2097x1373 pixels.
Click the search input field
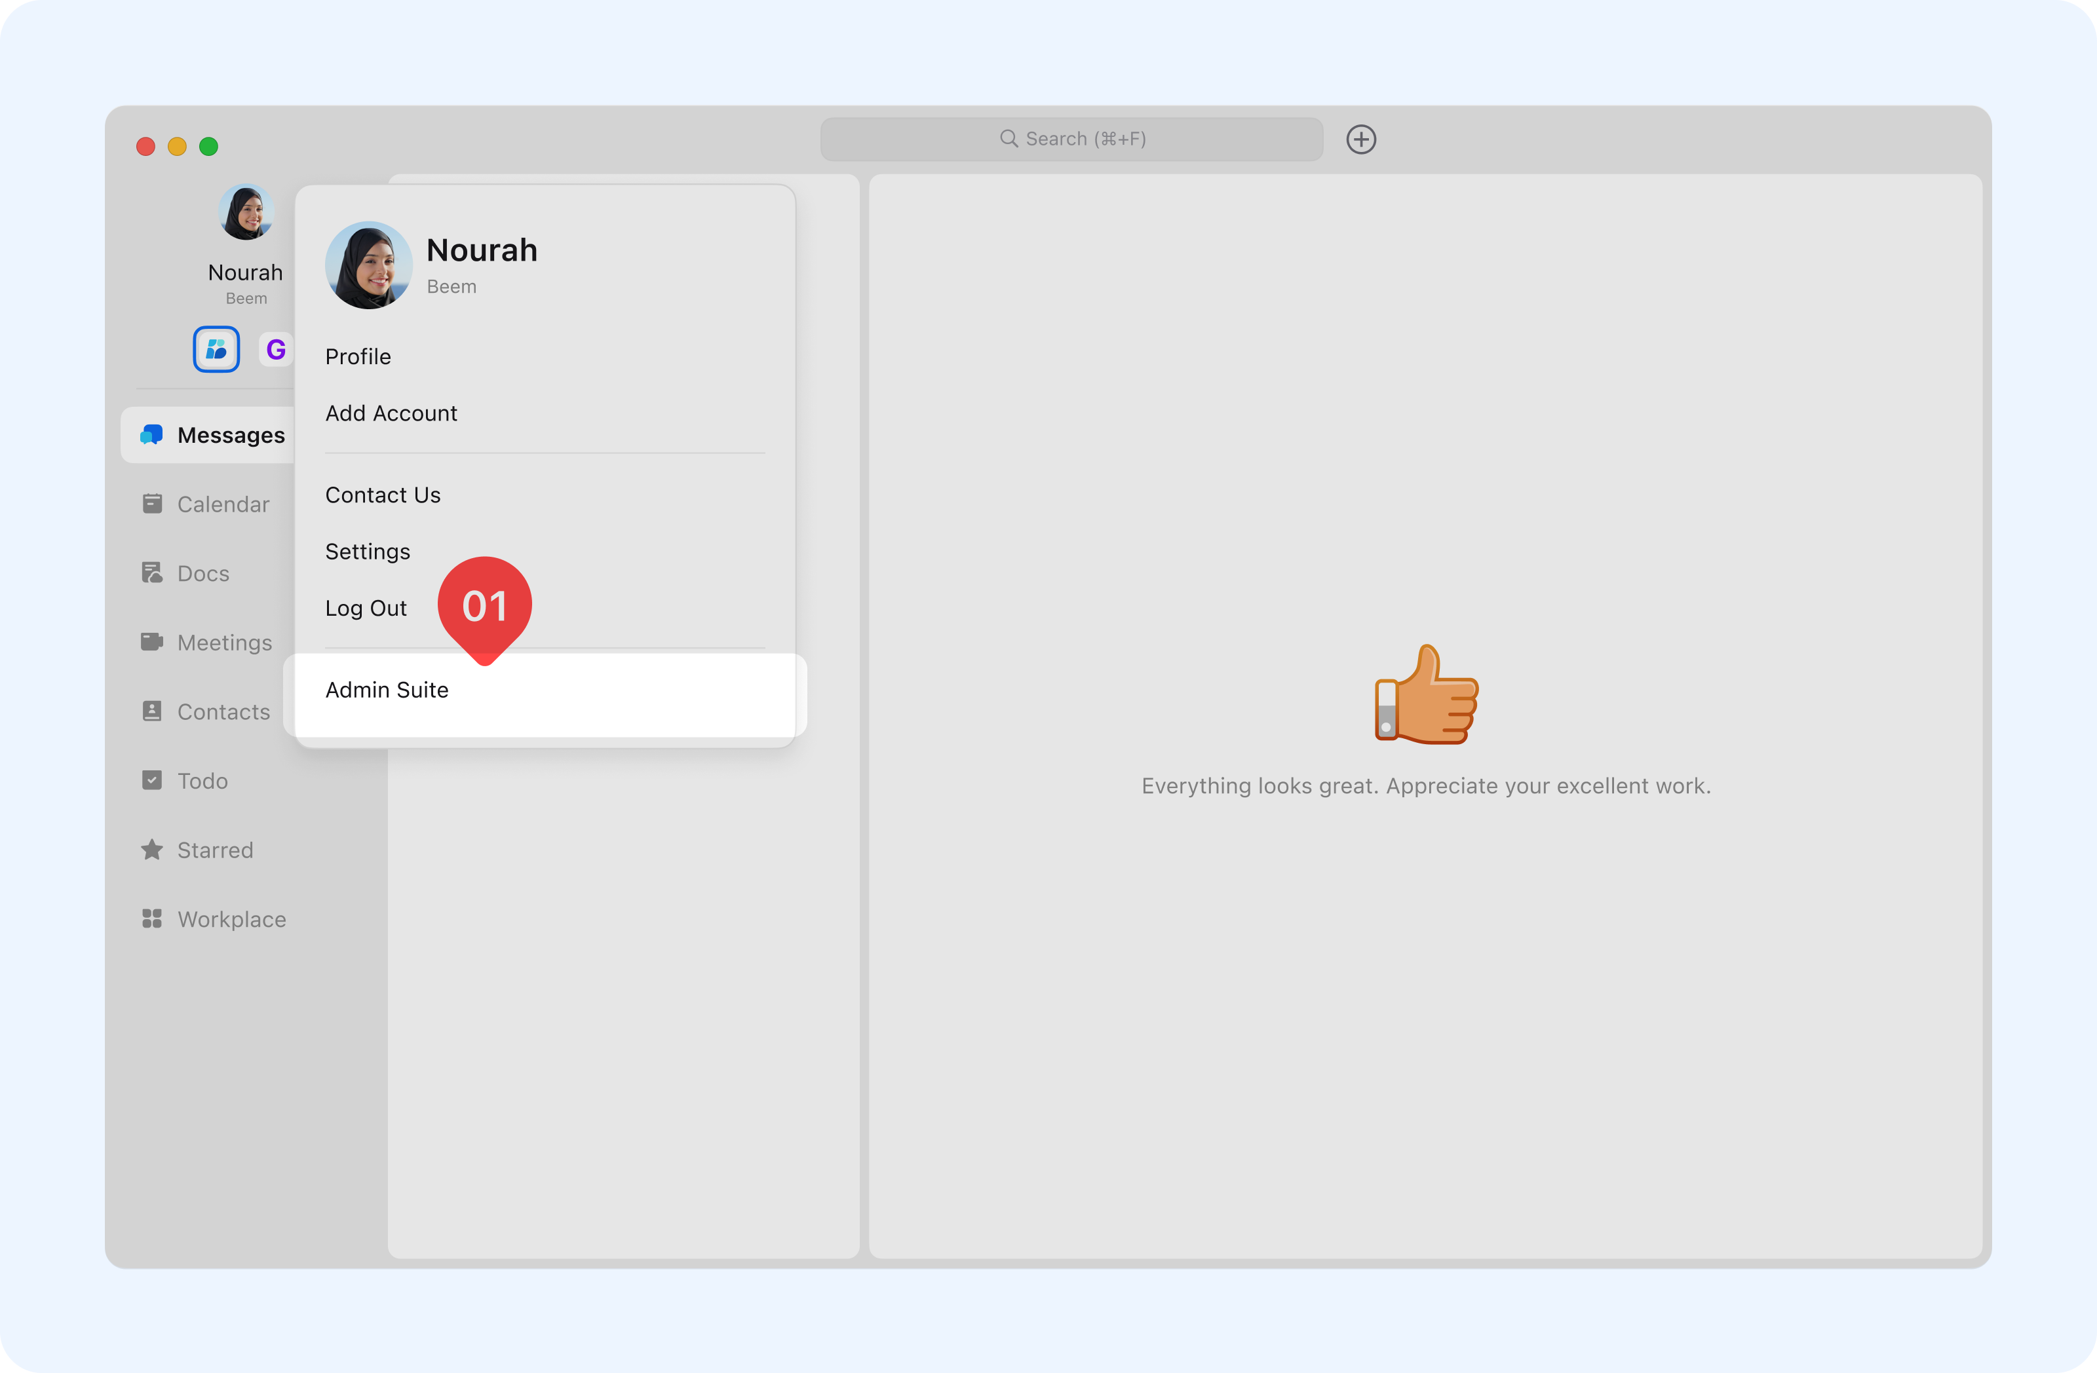tap(1071, 139)
